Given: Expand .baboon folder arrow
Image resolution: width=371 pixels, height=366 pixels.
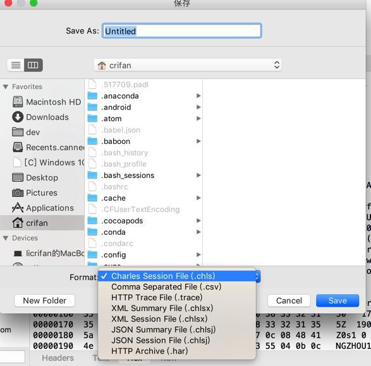Looking at the screenshot, I should [x=198, y=141].
